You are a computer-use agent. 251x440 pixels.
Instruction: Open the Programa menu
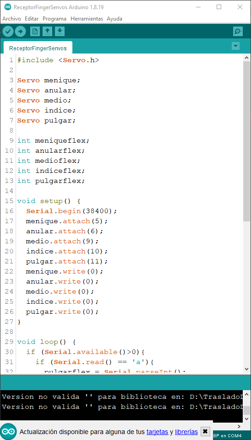(x=55, y=19)
